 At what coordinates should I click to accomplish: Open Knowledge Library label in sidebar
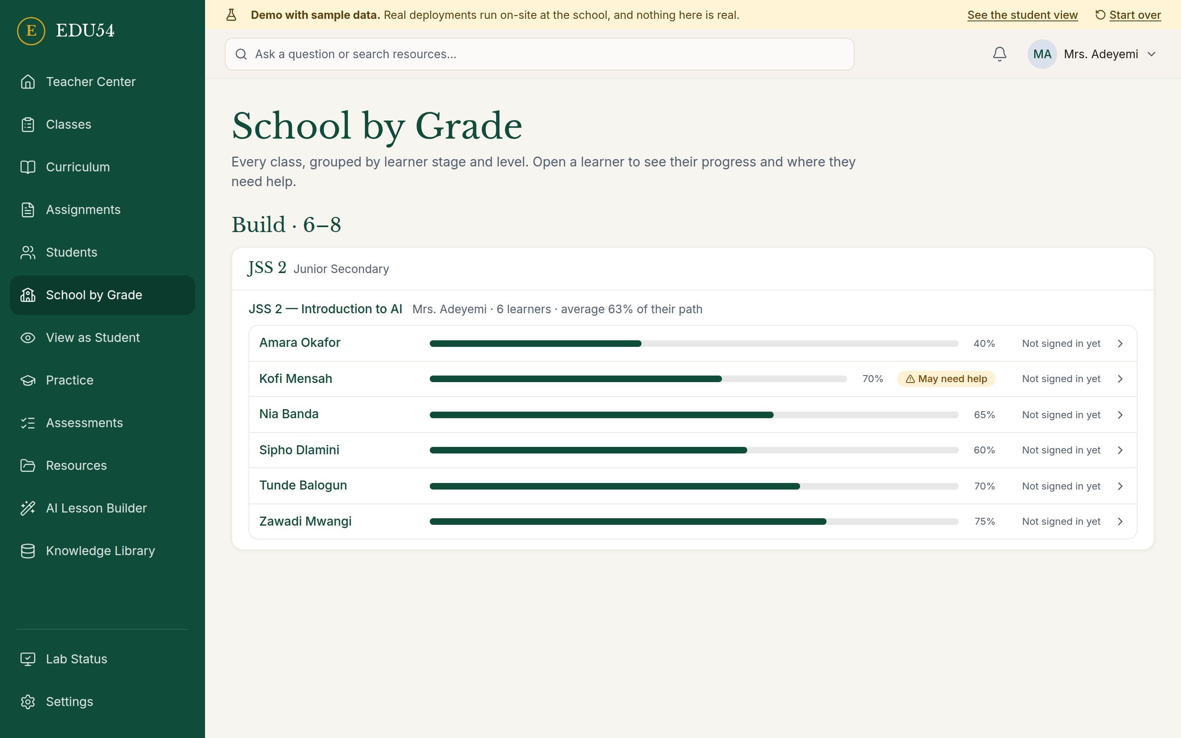[x=100, y=551]
